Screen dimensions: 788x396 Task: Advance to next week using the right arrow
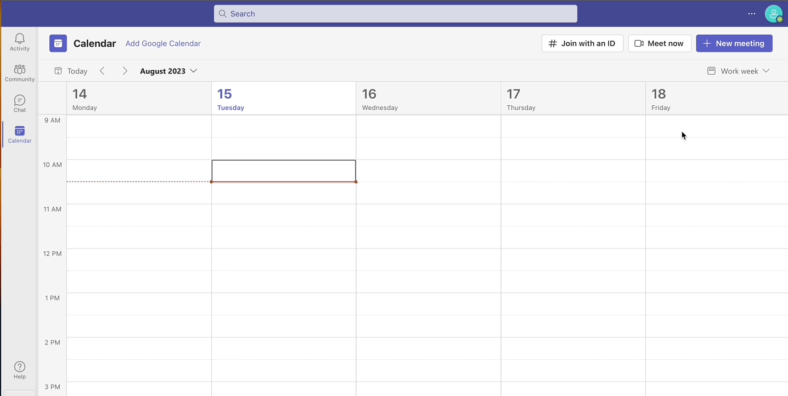[x=125, y=71]
